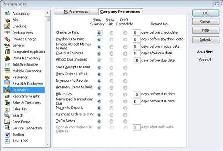Select the General category icon
Viewport: 223px width, 151px height.
7,46
